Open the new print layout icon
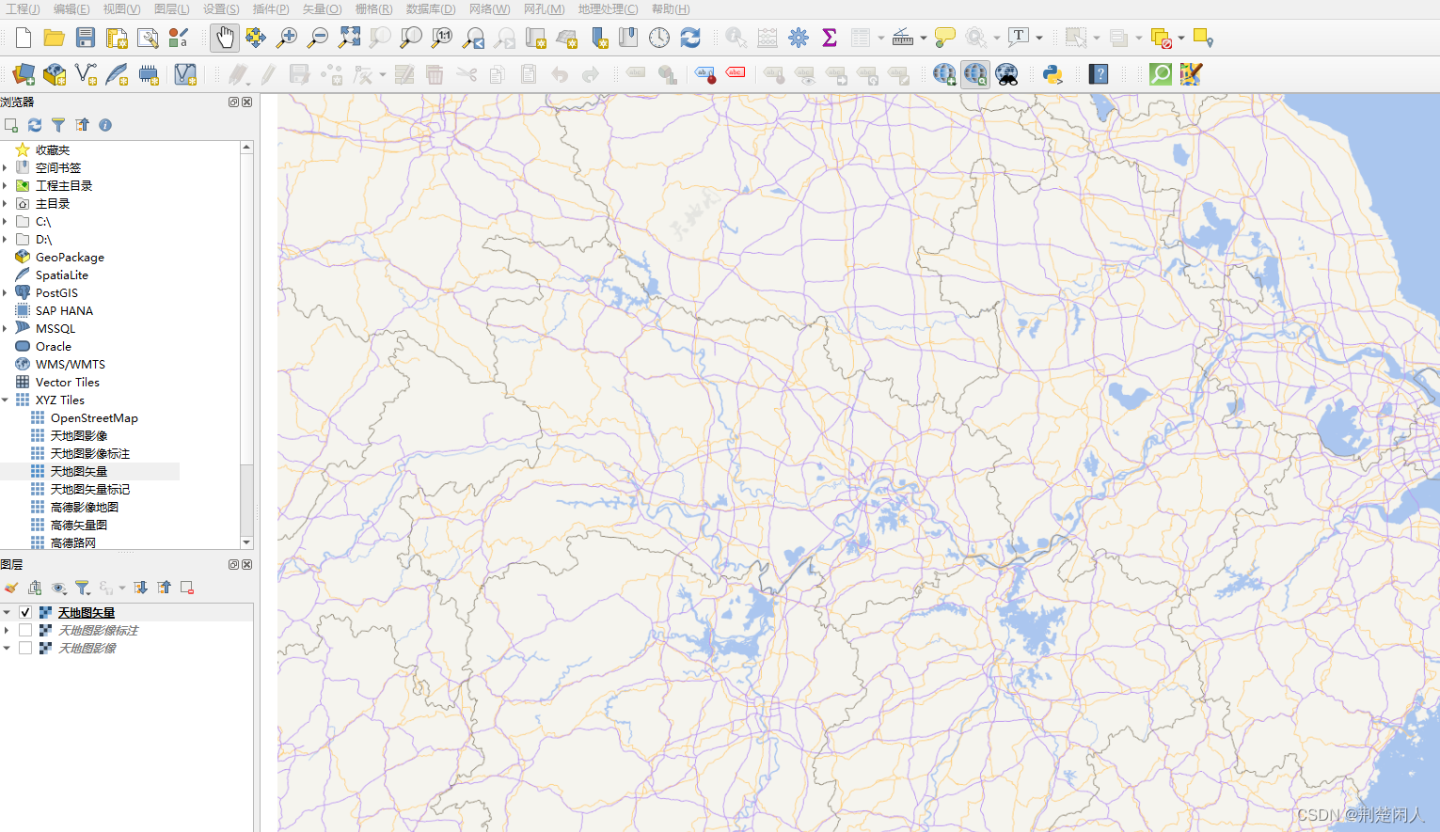The width and height of the screenshot is (1440, 832). [117, 38]
